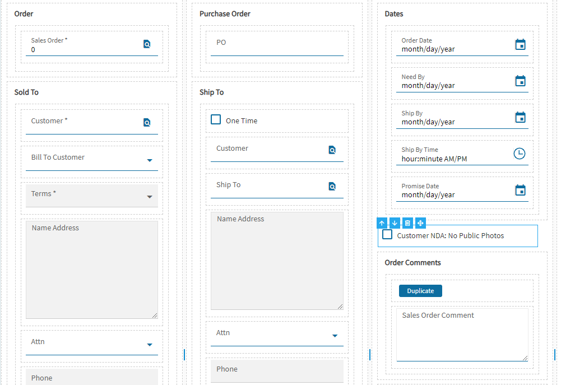Open the Need By calendar picker

[x=520, y=81]
